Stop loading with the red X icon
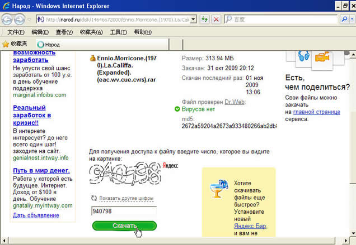356x245 pixels. [x=217, y=20]
